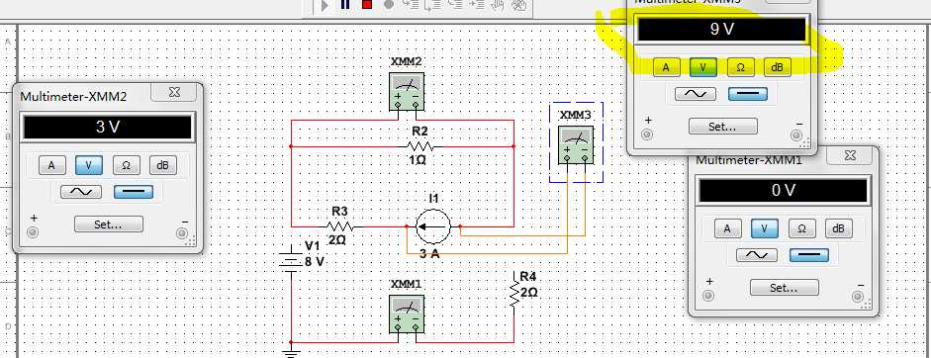Click the 2Ω value label beside R4
Image resolution: width=931 pixels, height=358 pixels.
529,293
